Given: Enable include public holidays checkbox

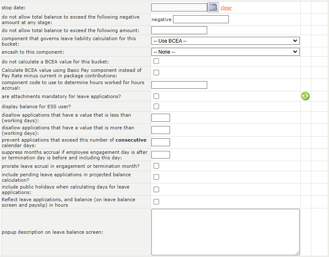Looking at the screenshot, I should pyautogui.click(x=156, y=189).
